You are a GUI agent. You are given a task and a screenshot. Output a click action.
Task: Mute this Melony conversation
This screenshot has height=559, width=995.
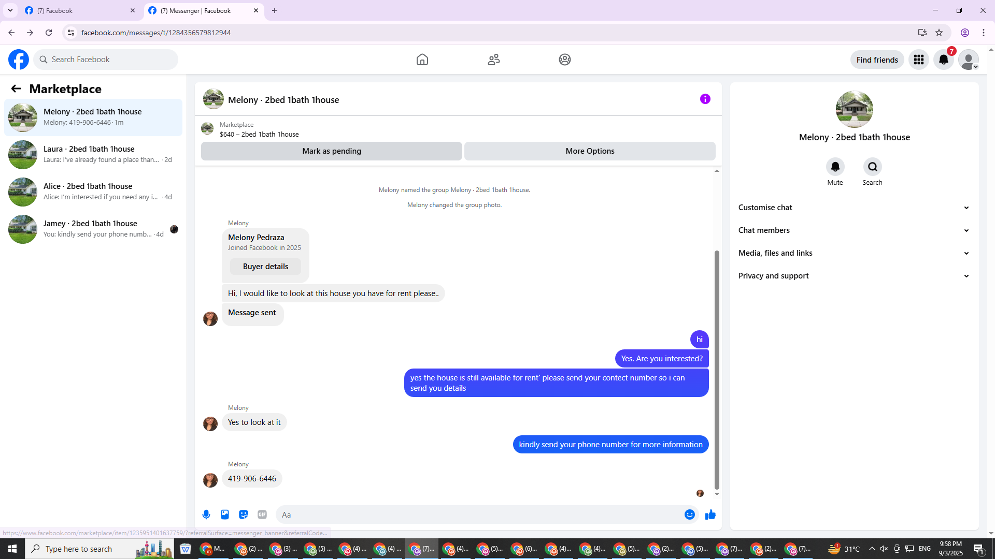pyautogui.click(x=835, y=167)
